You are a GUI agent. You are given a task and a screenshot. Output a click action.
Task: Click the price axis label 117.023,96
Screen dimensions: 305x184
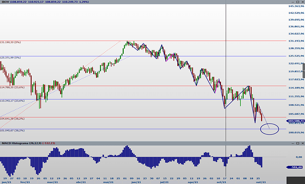pyautogui.click(x=296, y=79)
